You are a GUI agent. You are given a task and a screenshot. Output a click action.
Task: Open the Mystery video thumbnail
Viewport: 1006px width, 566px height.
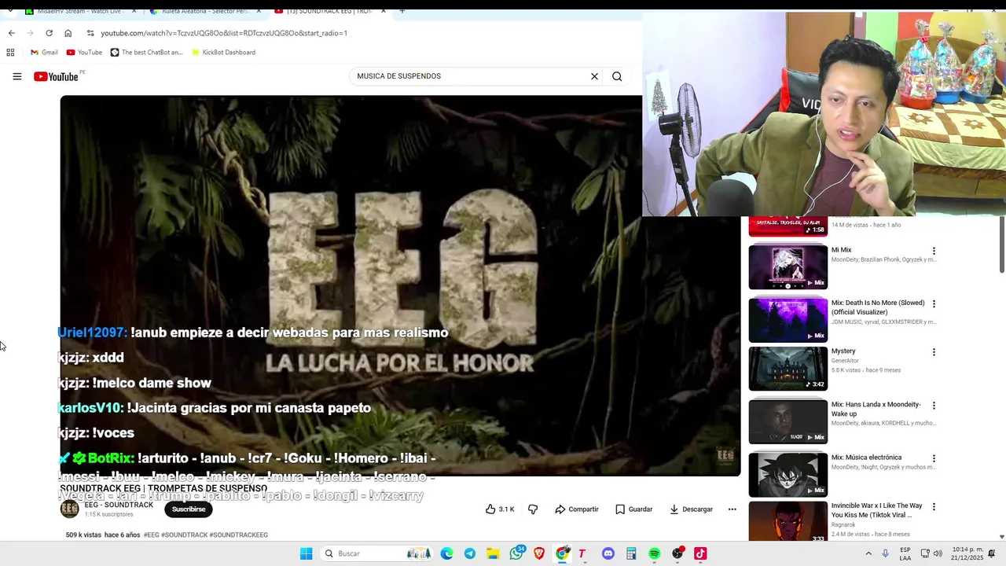click(788, 368)
